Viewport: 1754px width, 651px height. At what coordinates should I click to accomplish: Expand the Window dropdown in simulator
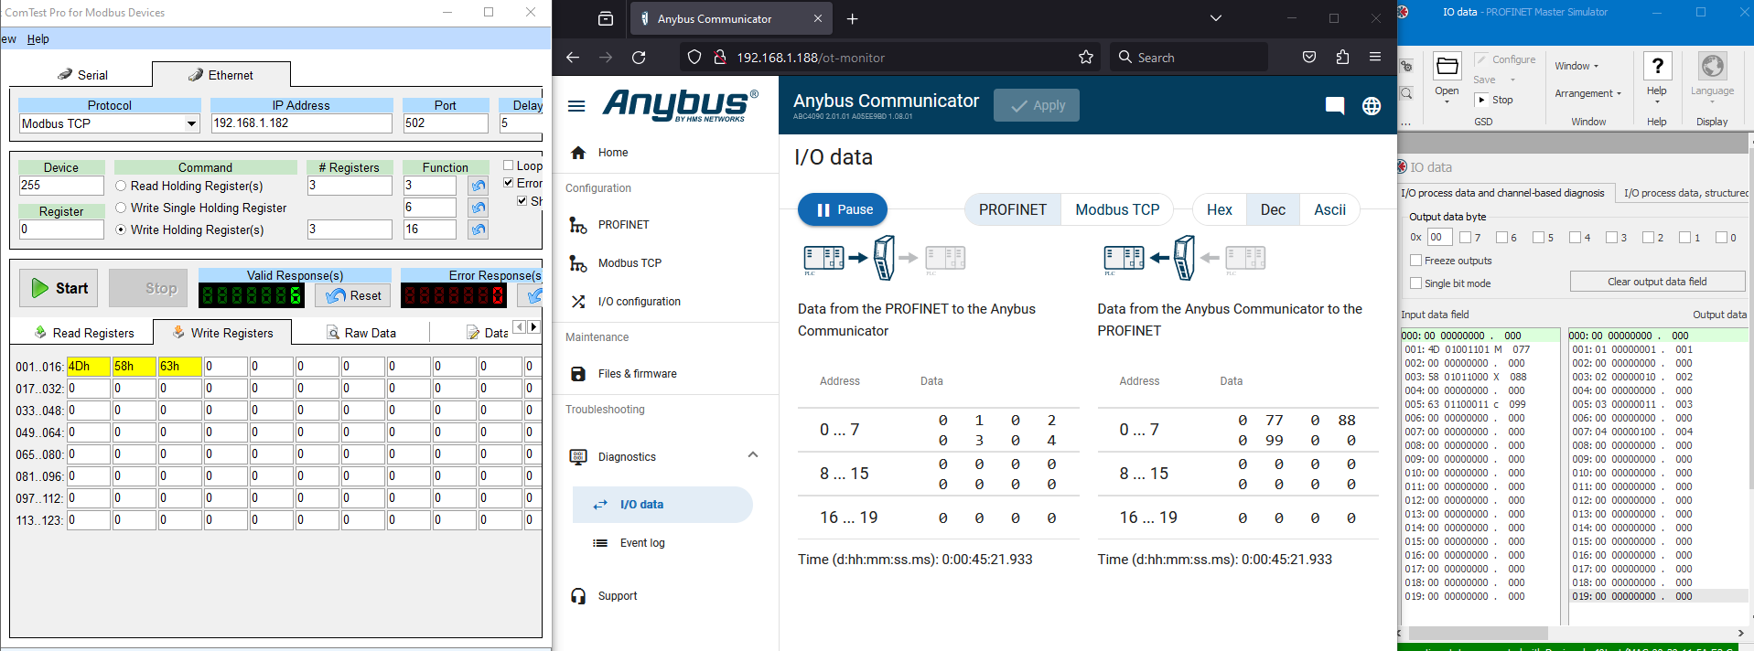pos(1576,66)
